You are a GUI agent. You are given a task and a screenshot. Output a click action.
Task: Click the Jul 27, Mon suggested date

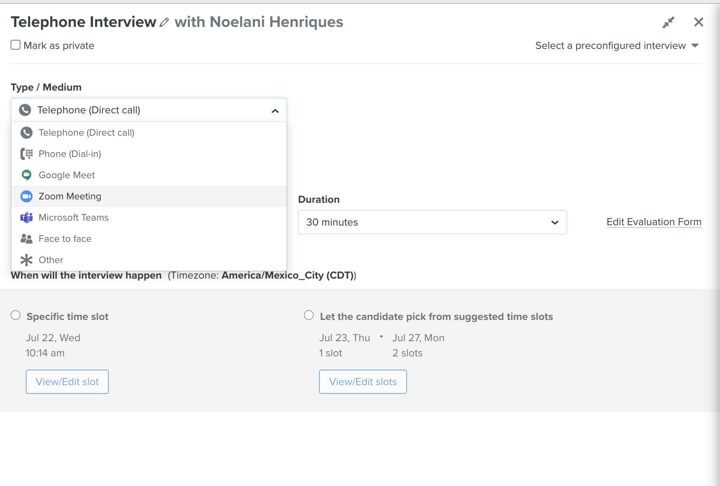click(x=418, y=338)
